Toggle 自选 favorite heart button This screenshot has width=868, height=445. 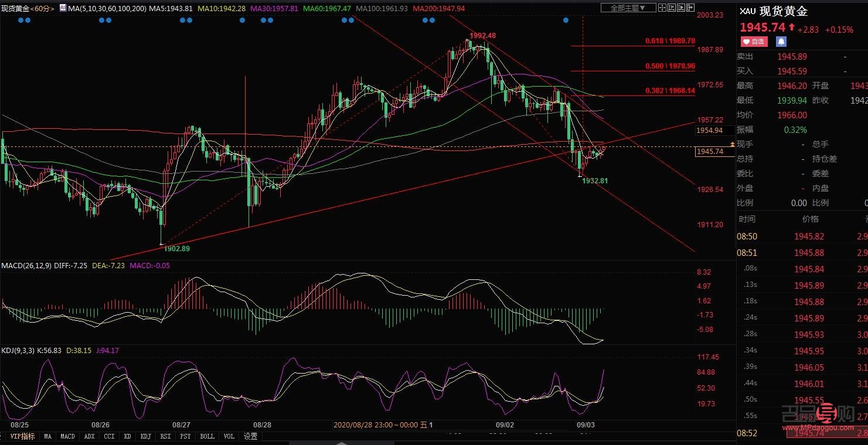(x=754, y=42)
